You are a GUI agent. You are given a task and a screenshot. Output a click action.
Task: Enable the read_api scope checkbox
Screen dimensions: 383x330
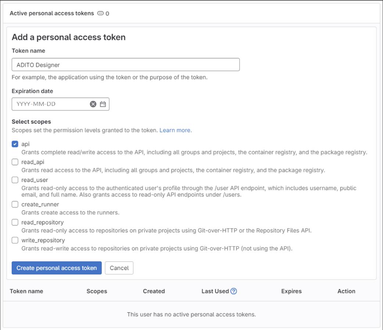tap(15, 162)
